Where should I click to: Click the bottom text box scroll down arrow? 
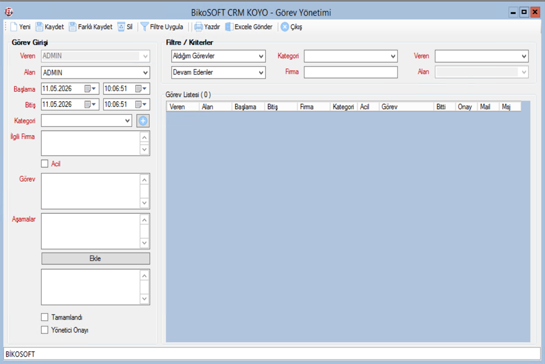(145, 298)
